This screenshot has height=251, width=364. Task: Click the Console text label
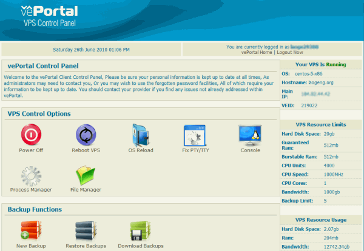tap(250, 150)
